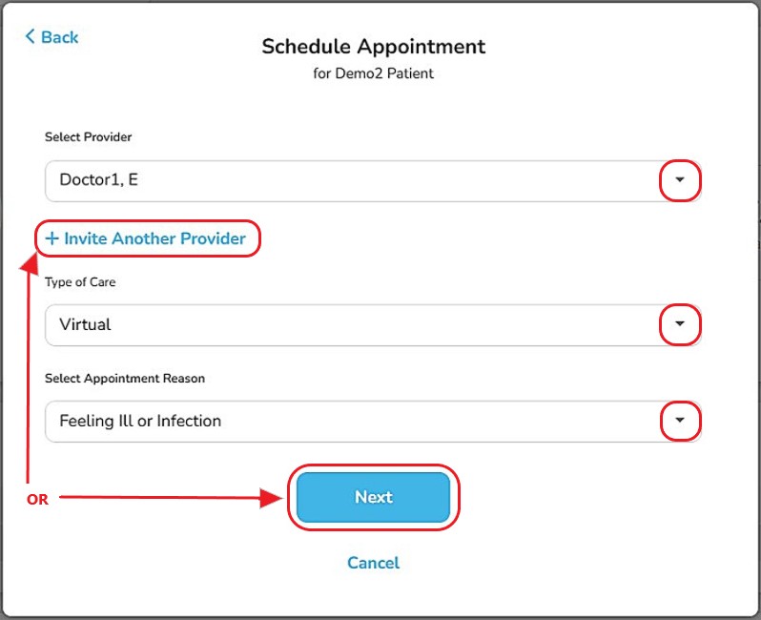This screenshot has width=761, height=620.
Task: Click the plus icon beside Invite Another Provider
Action: (51, 238)
